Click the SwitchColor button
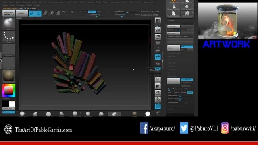The image size is (258, 145). (x=9, y=109)
